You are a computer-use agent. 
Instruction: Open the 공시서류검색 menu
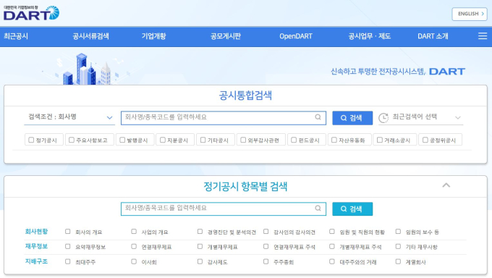coord(90,36)
